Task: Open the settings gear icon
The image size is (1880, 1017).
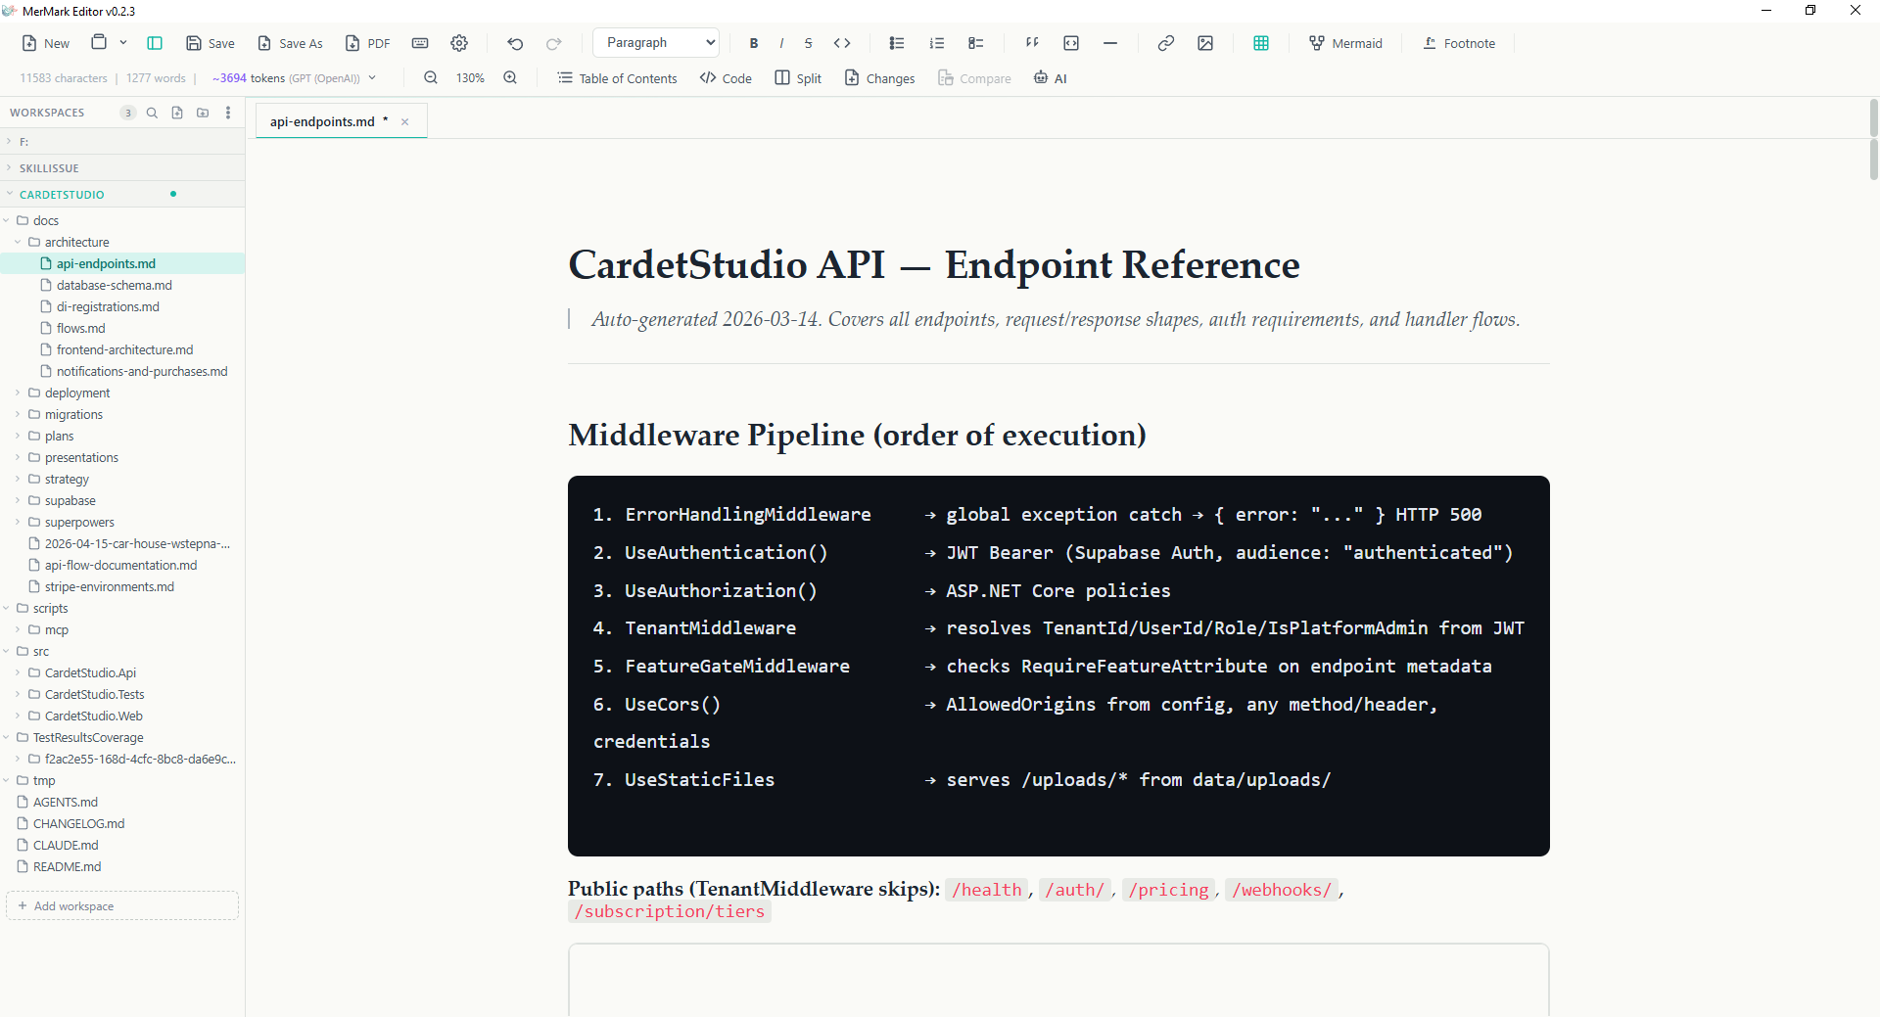Action: (x=459, y=43)
